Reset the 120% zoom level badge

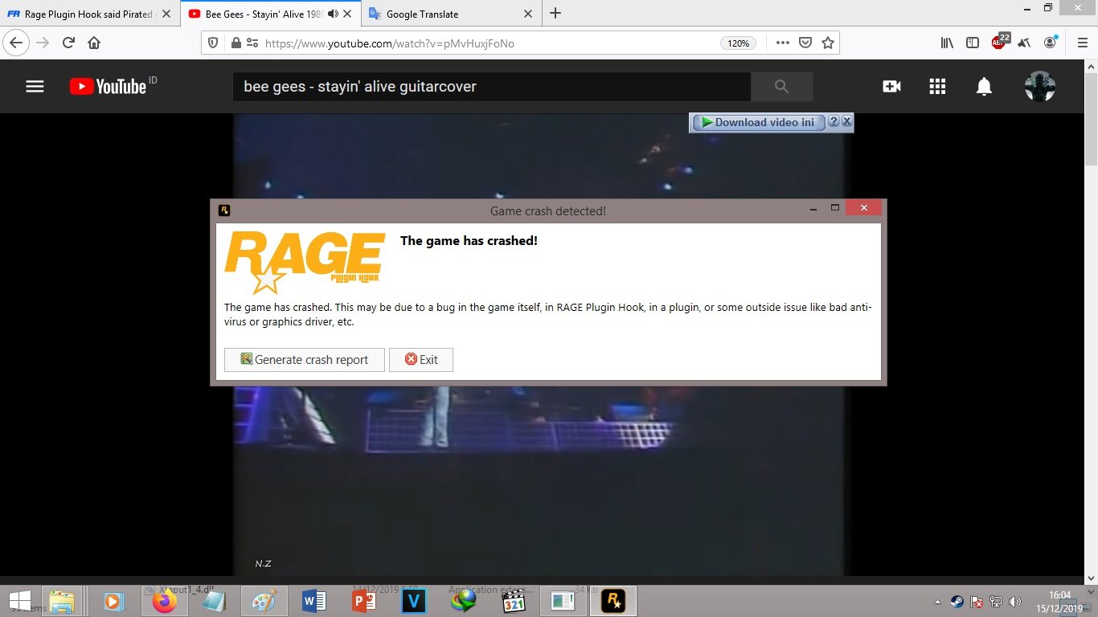click(x=738, y=43)
